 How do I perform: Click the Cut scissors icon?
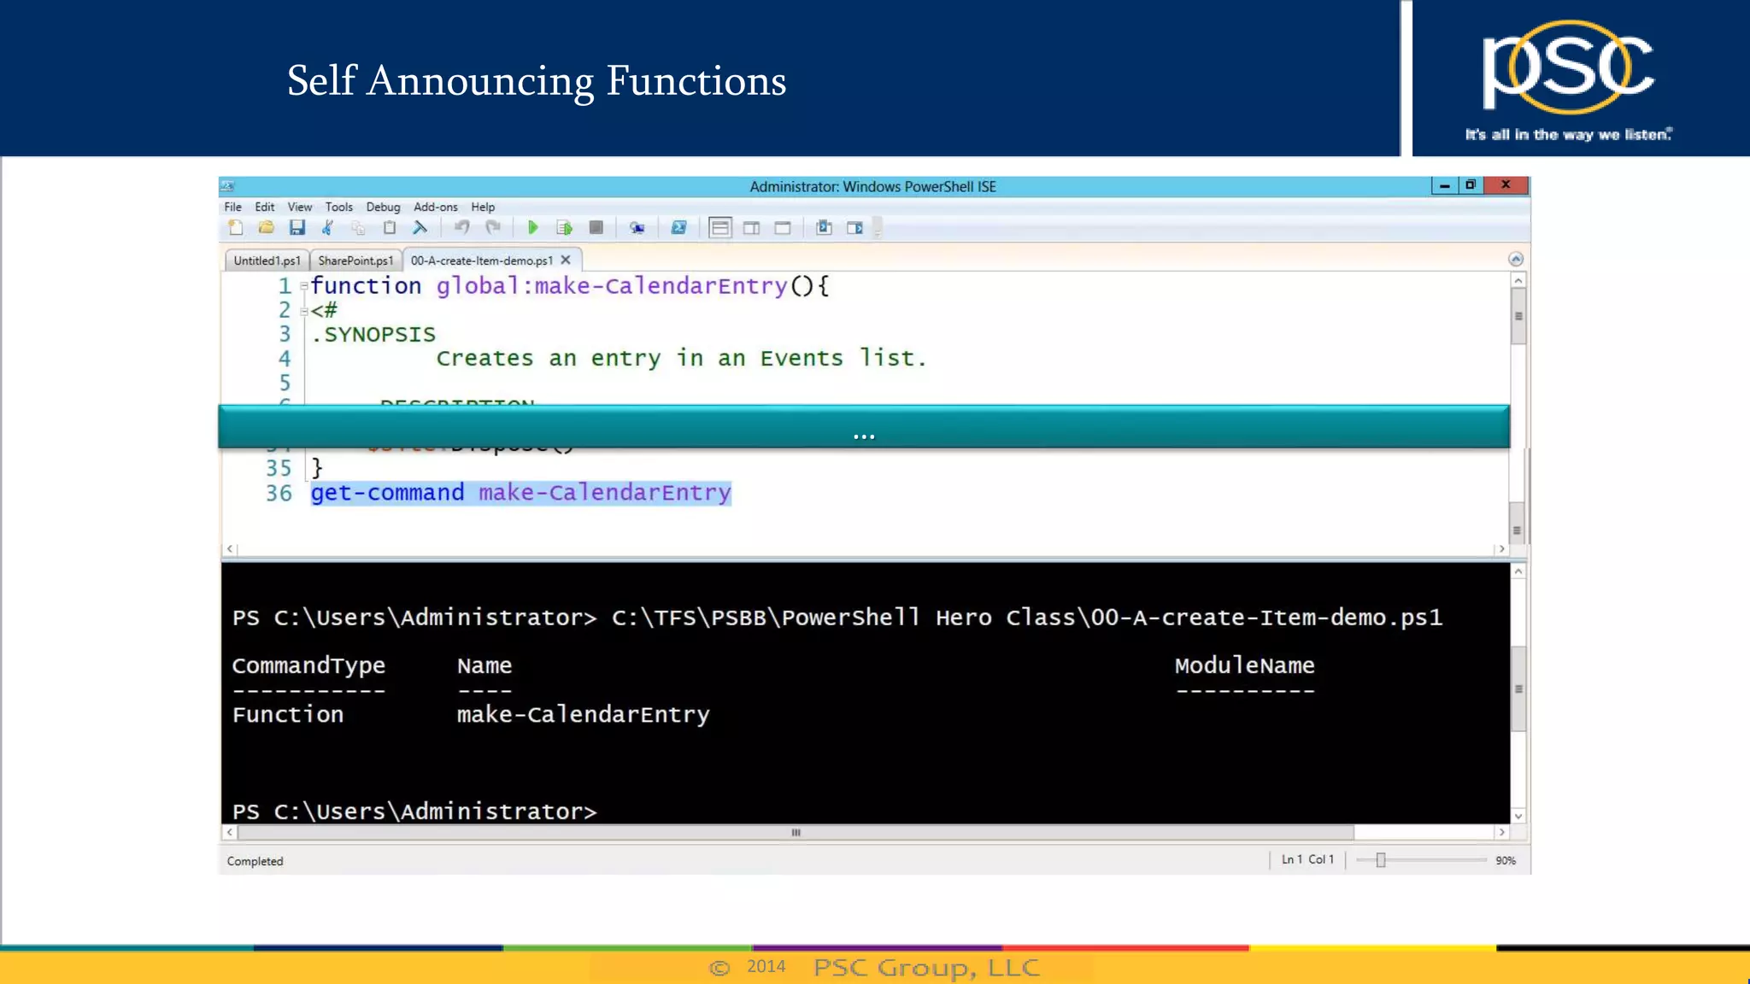(327, 227)
